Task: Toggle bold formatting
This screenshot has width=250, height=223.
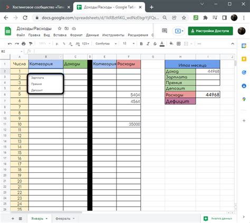Action: (141, 44)
